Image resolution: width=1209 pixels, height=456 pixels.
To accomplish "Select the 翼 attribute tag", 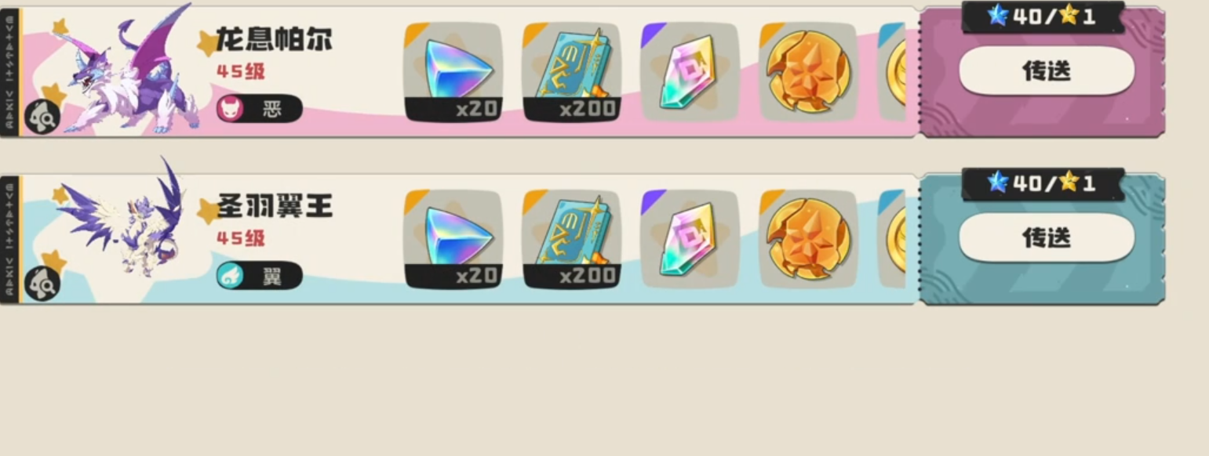I will click(260, 276).
